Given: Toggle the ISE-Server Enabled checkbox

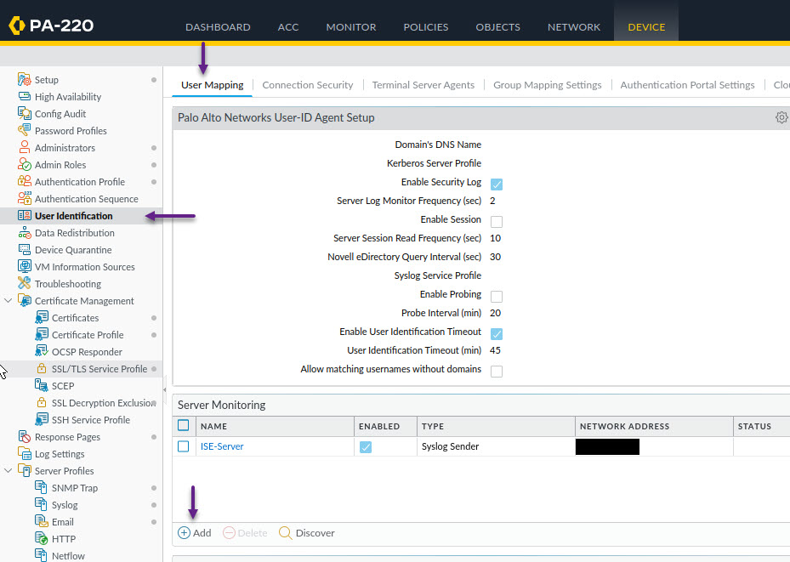Looking at the screenshot, I should (x=366, y=446).
